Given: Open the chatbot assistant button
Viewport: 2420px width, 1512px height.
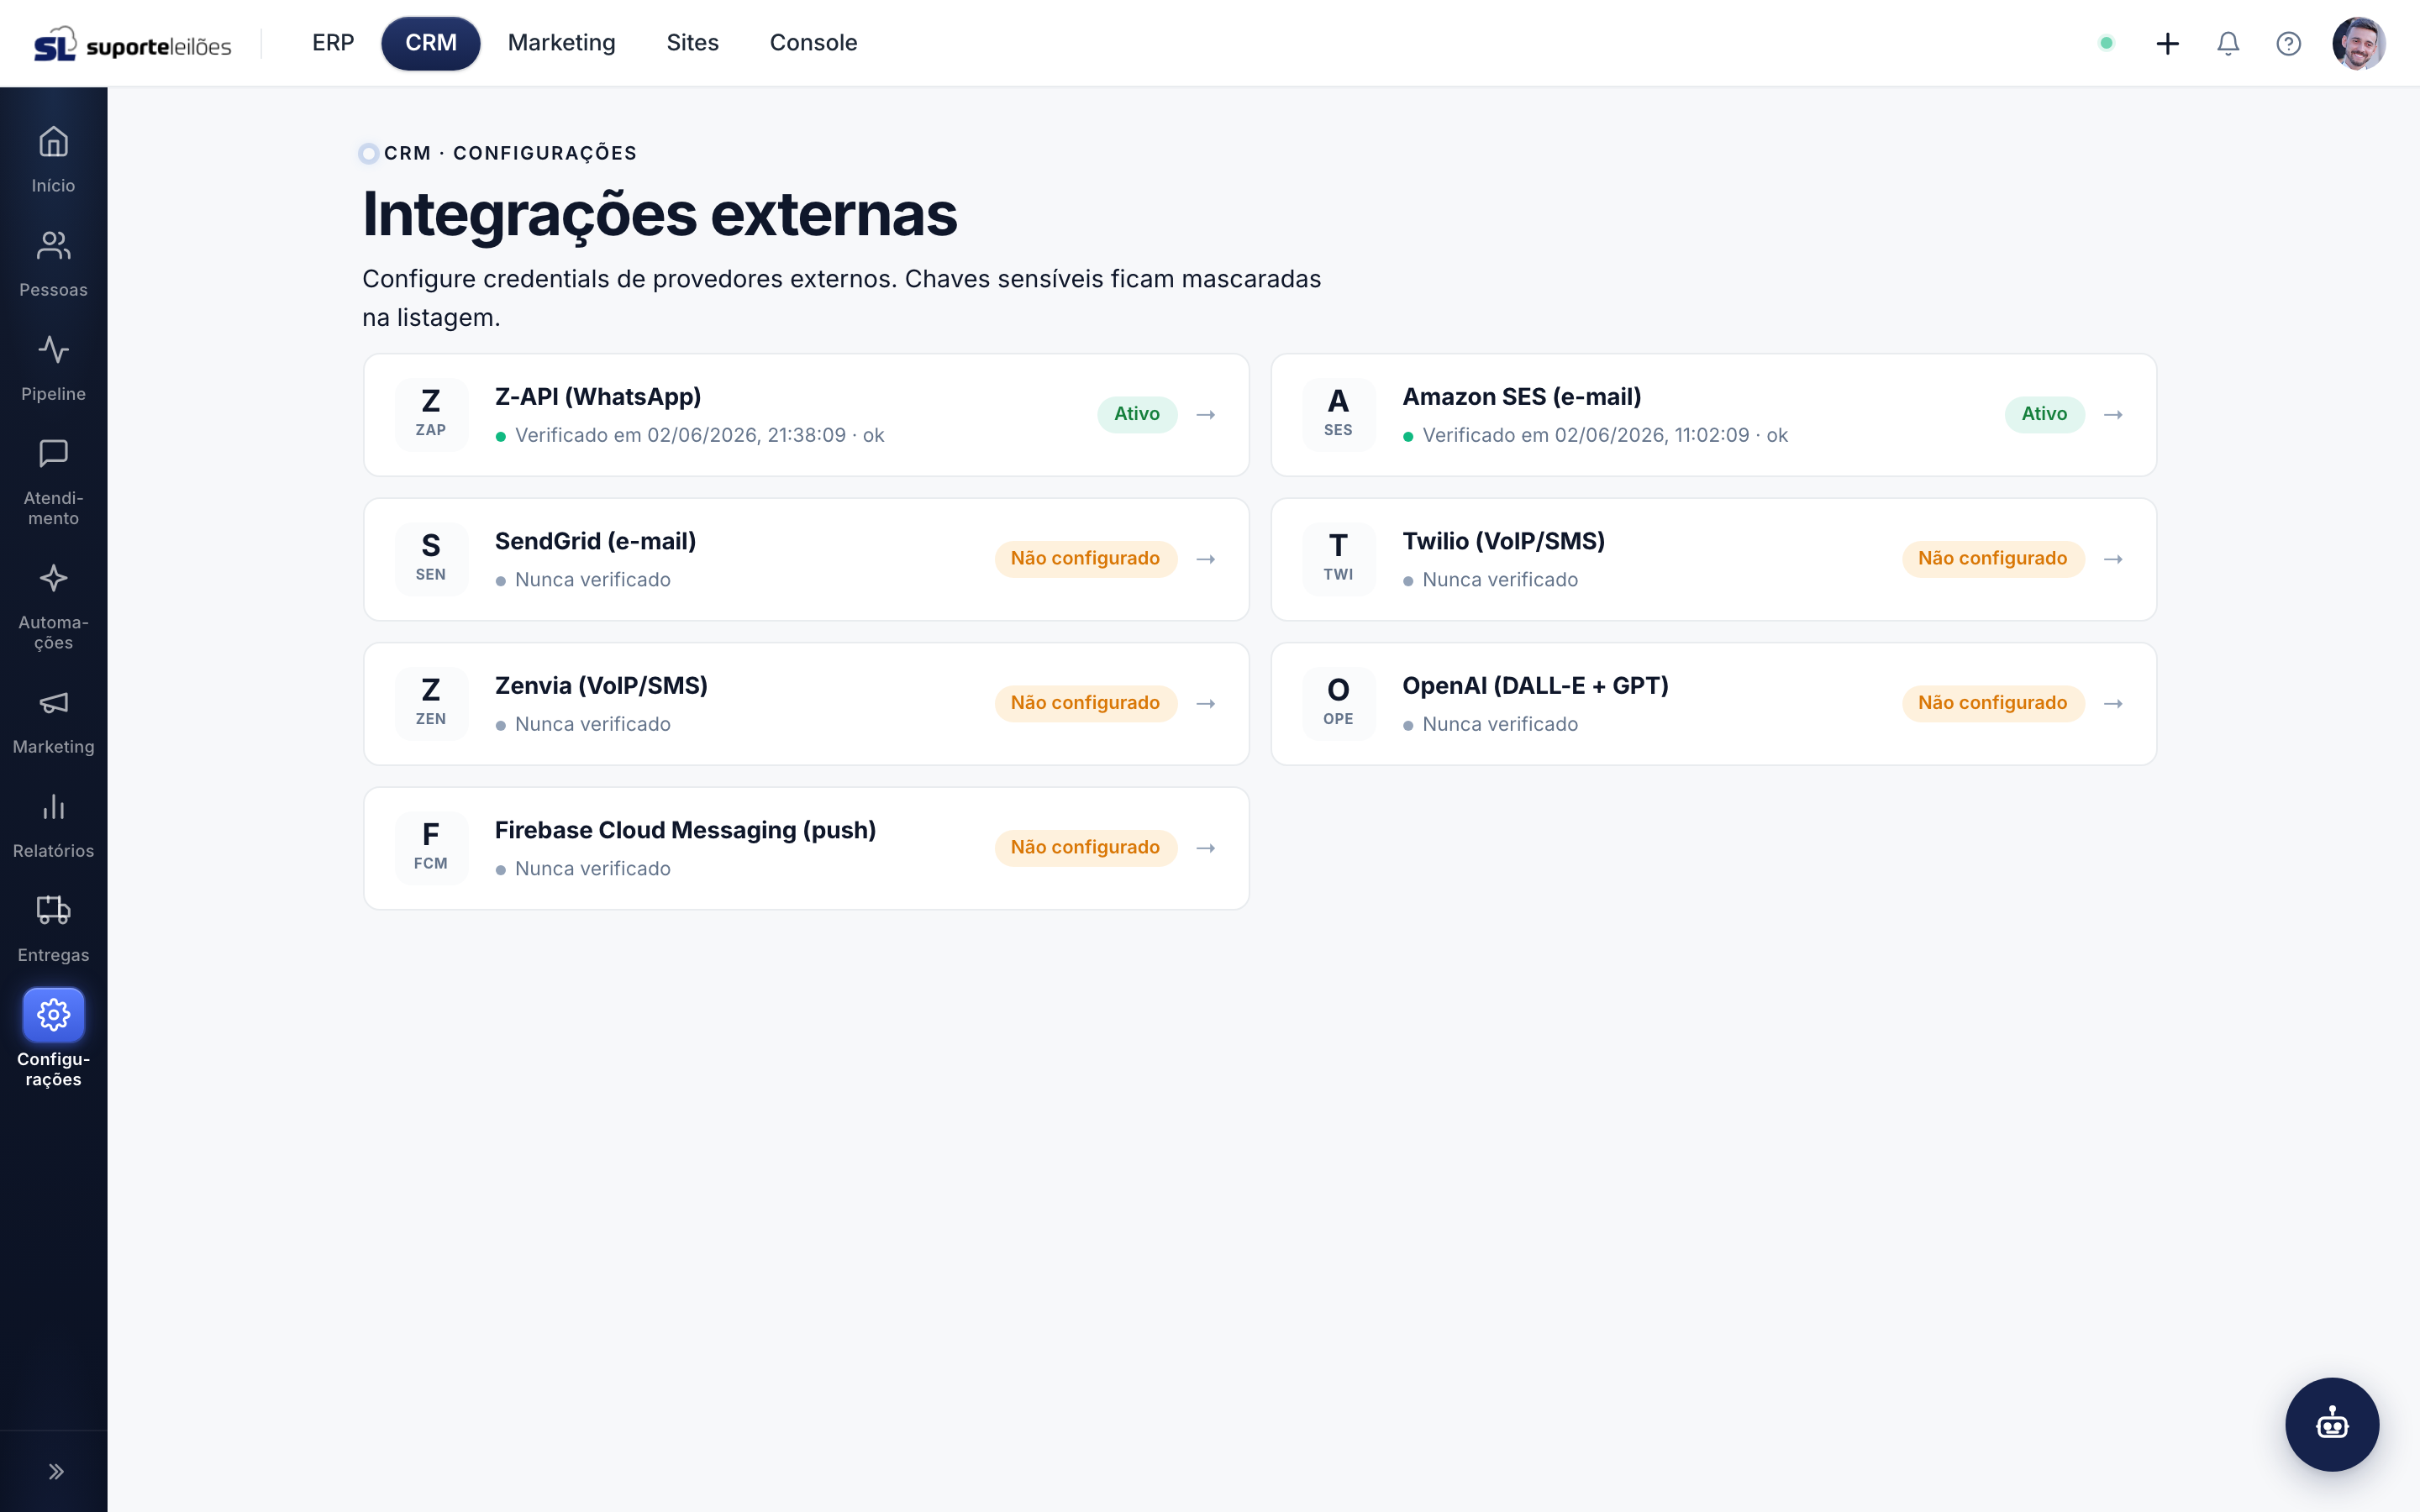Looking at the screenshot, I should pos(2332,1424).
